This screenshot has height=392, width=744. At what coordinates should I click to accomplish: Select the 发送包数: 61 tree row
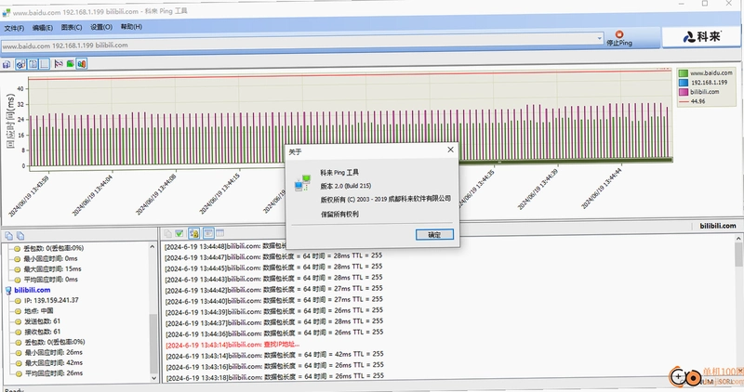(42, 321)
